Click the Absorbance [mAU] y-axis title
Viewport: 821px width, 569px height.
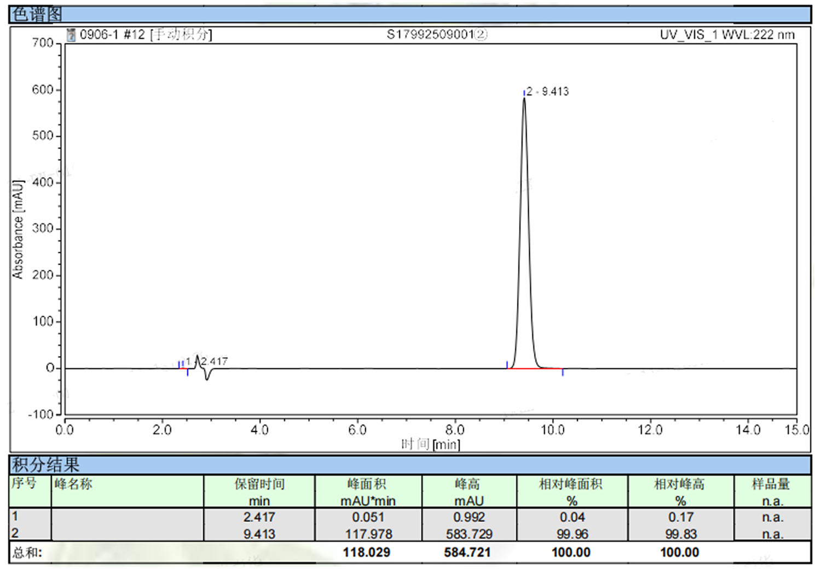point(18,229)
